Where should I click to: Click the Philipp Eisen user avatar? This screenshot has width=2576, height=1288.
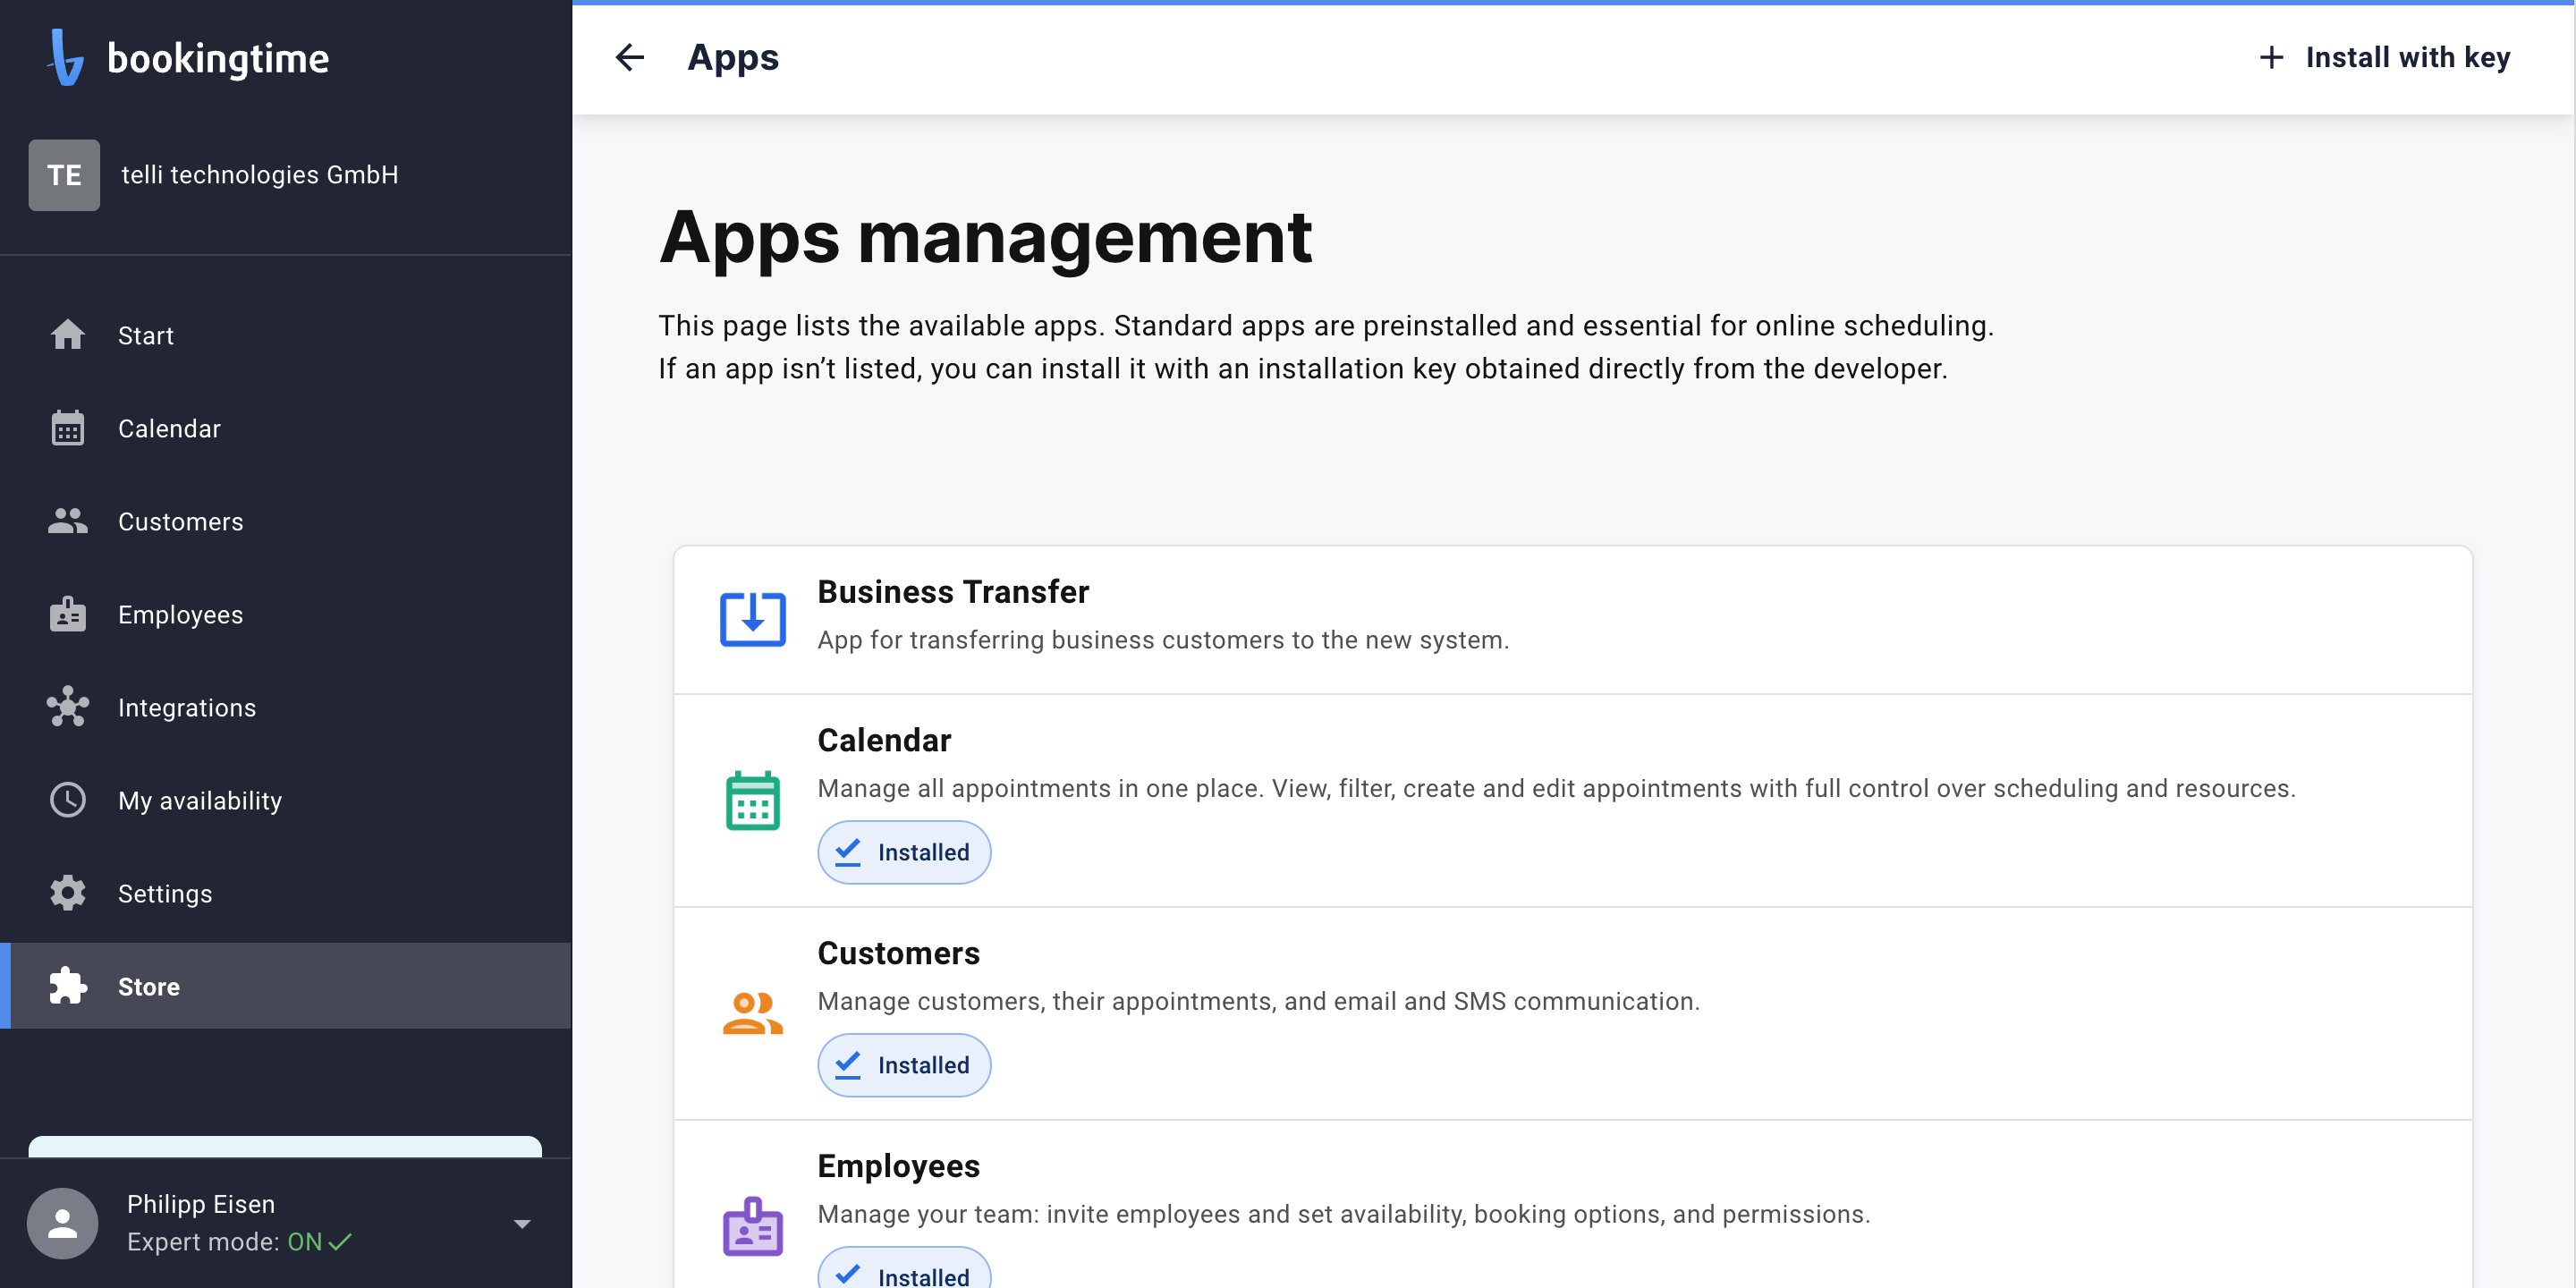click(x=63, y=1222)
